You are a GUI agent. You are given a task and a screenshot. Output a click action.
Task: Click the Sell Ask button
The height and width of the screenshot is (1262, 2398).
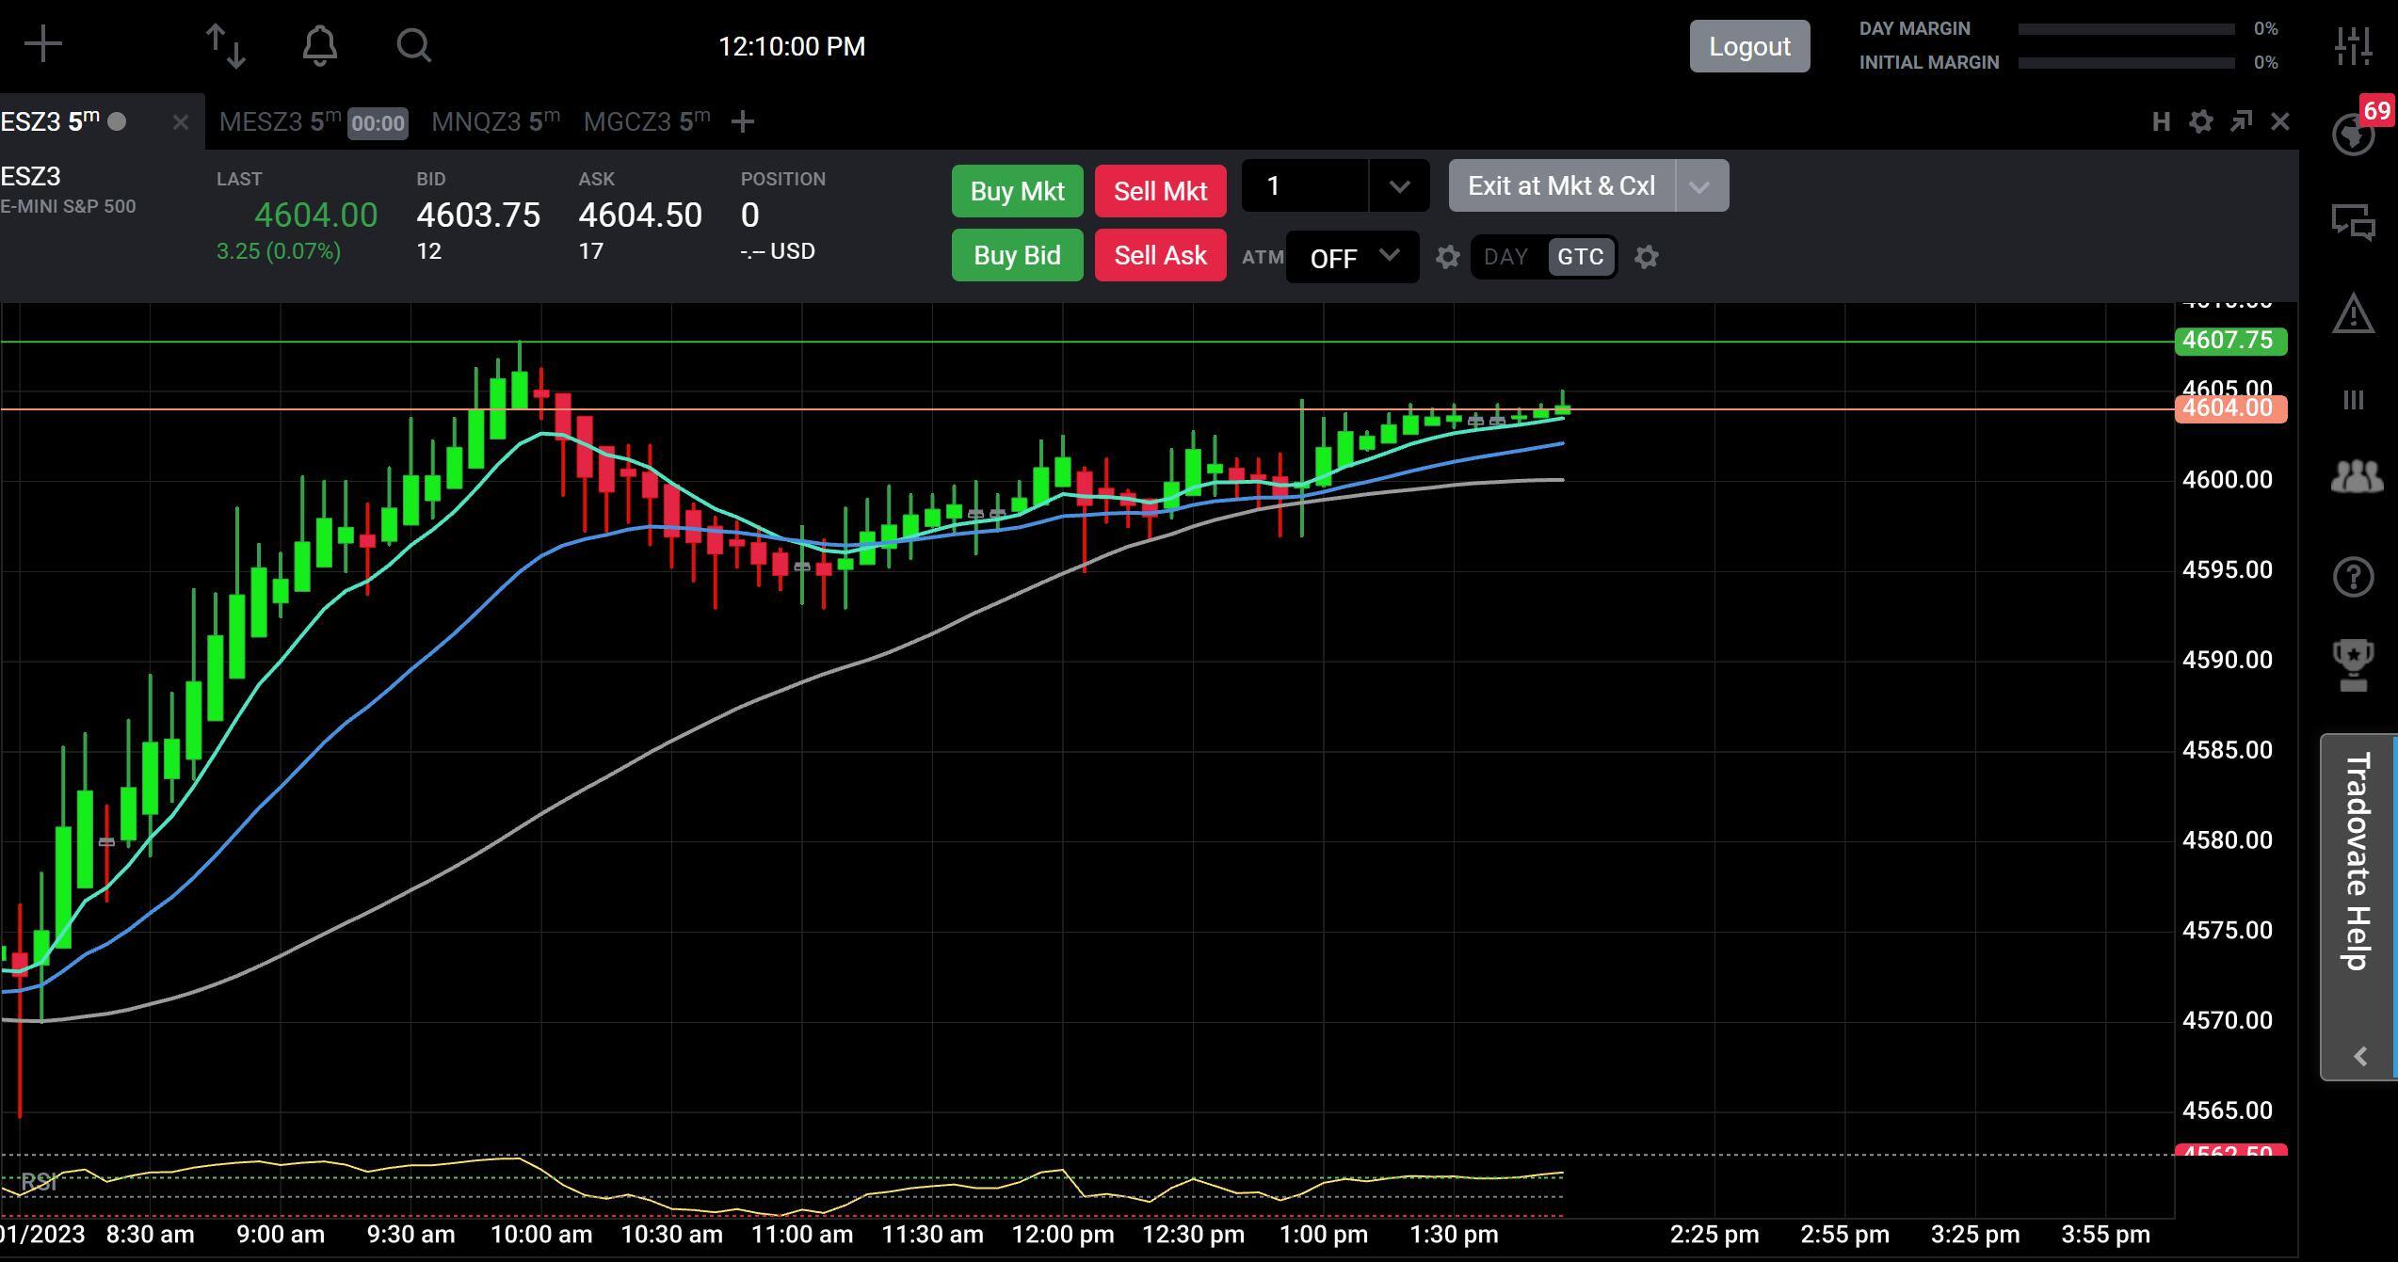(x=1160, y=255)
